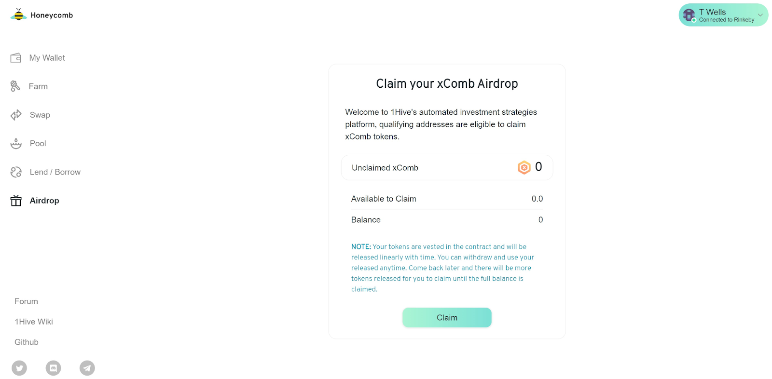This screenshot has width=772, height=379.
Task: Open the Forum link
Action: tap(26, 301)
